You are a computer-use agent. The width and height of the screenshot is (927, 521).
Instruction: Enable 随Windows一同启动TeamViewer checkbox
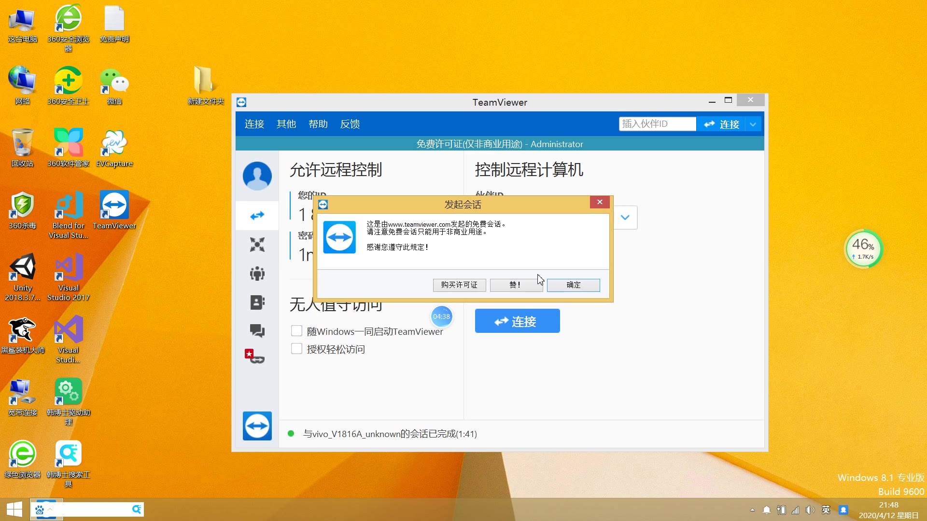tap(296, 331)
